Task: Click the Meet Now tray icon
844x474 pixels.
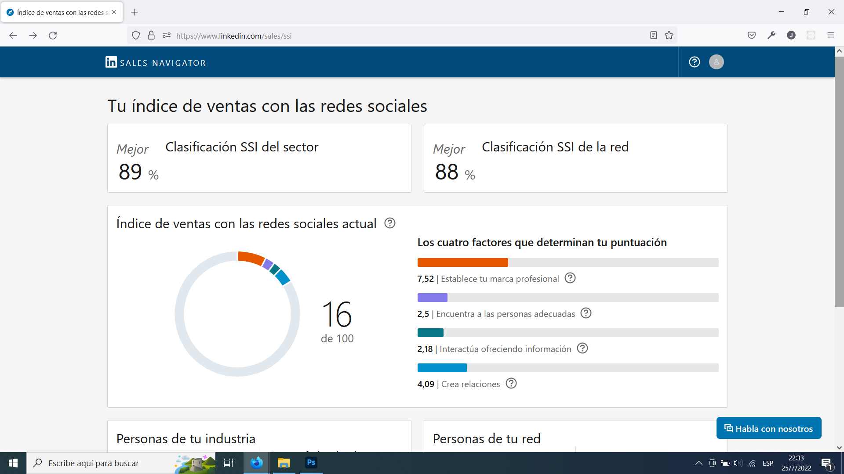Action: 712,463
